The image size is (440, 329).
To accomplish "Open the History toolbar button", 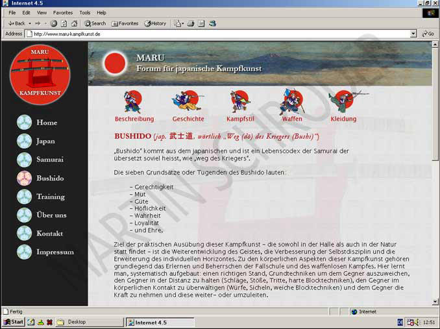I will coord(154,23).
